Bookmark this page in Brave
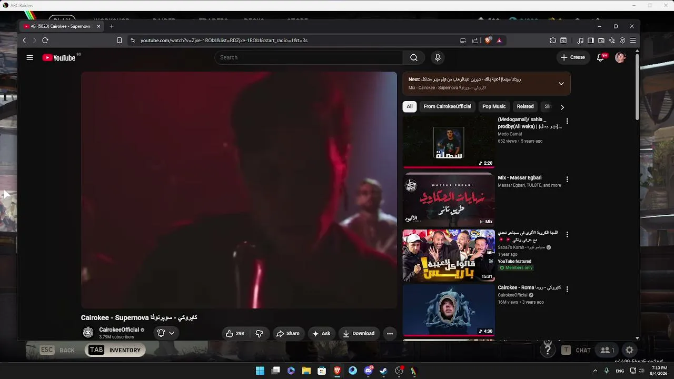This screenshot has width=674, height=379. (120, 40)
